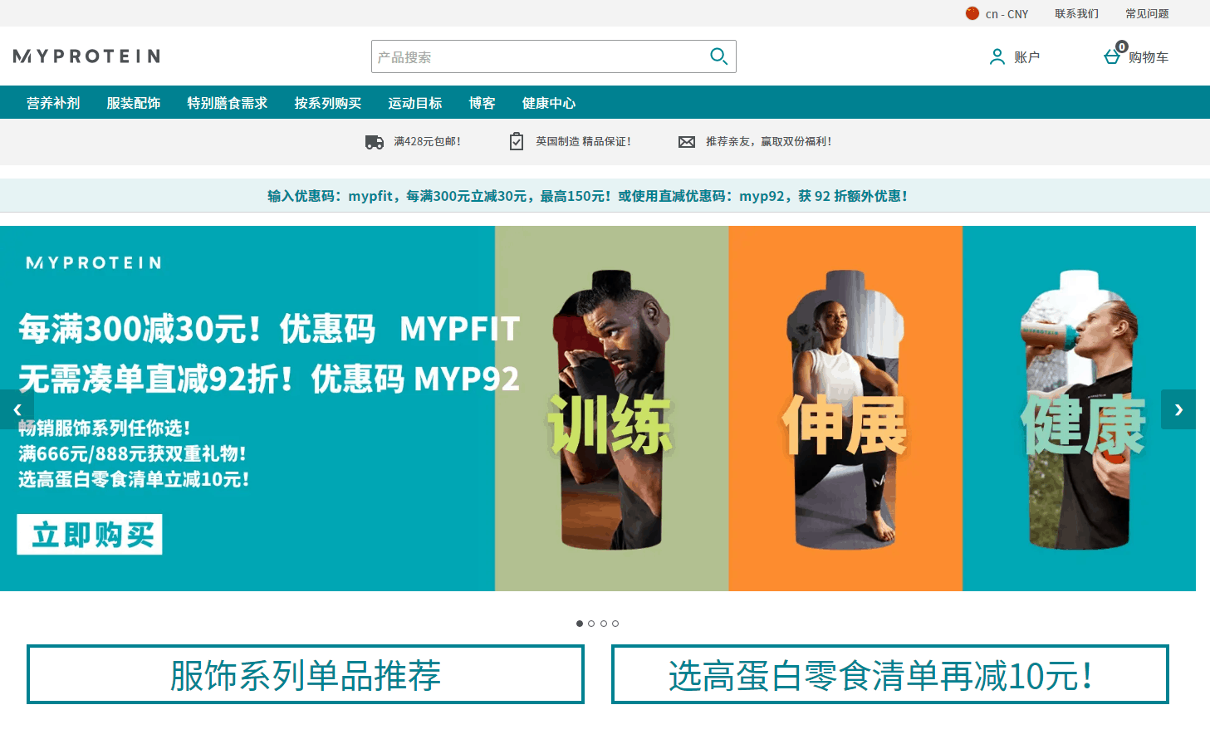Click the delivery truck icon

click(375, 142)
